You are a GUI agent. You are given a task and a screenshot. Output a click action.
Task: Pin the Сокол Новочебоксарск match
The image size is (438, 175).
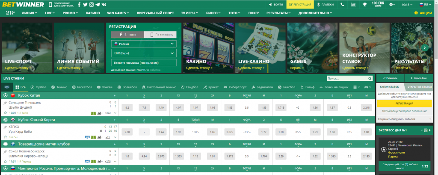(5, 151)
